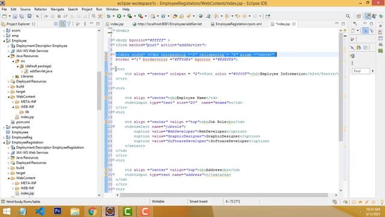Image resolution: width=385 pixels, height=217 pixels.
Task: Switch to the localhost addServlet browser tab
Action: pyautogui.click(x=167, y=24)
